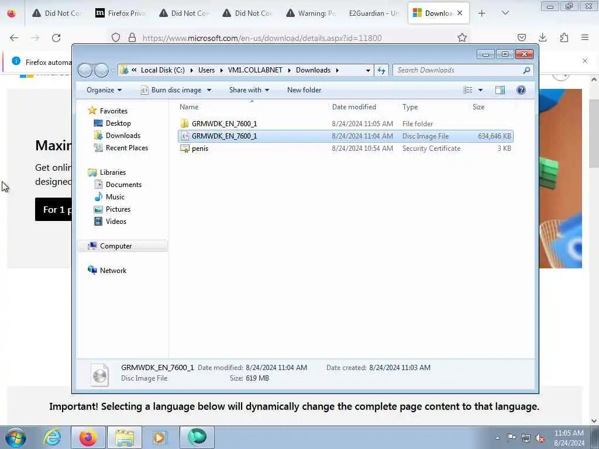Open Explorer help question mark icon
Viewport: 599px width, 449px height.
521,90
